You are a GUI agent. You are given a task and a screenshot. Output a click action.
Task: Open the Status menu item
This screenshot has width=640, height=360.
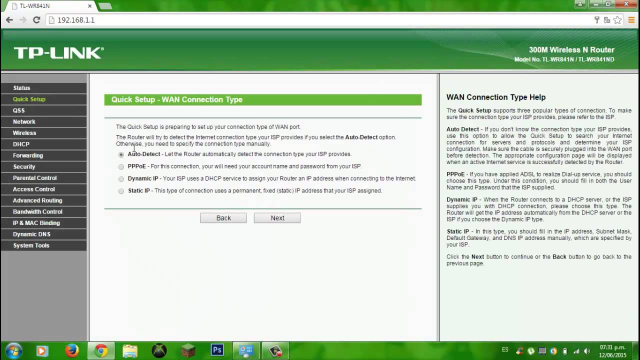point(43,88)
